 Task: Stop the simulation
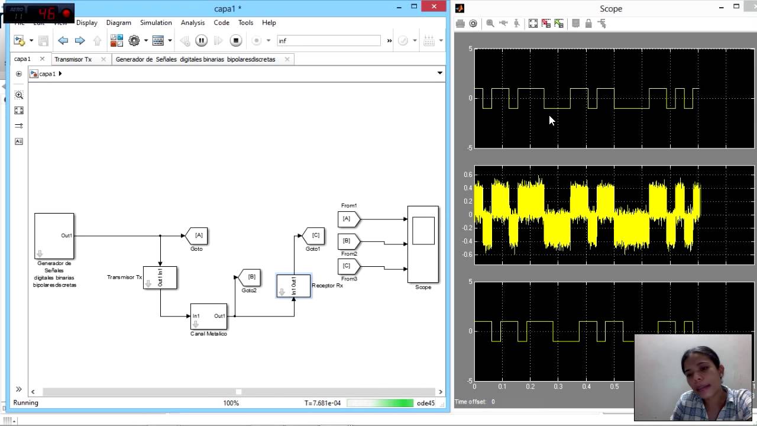tap(235, 41)
